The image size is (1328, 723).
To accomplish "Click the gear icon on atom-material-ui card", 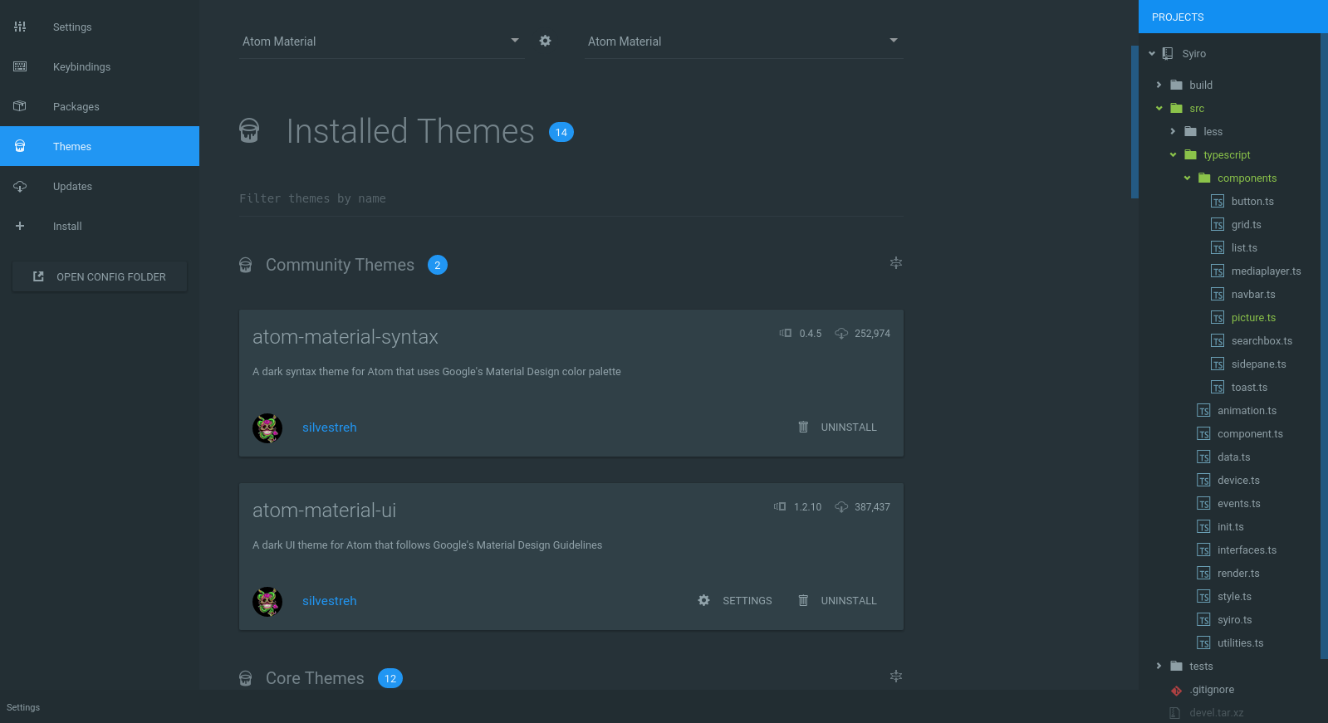I will pos(703,600).
